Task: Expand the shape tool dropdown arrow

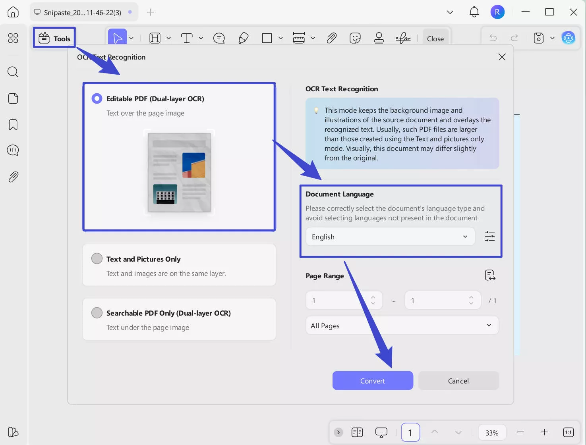Action: point(280,39)
